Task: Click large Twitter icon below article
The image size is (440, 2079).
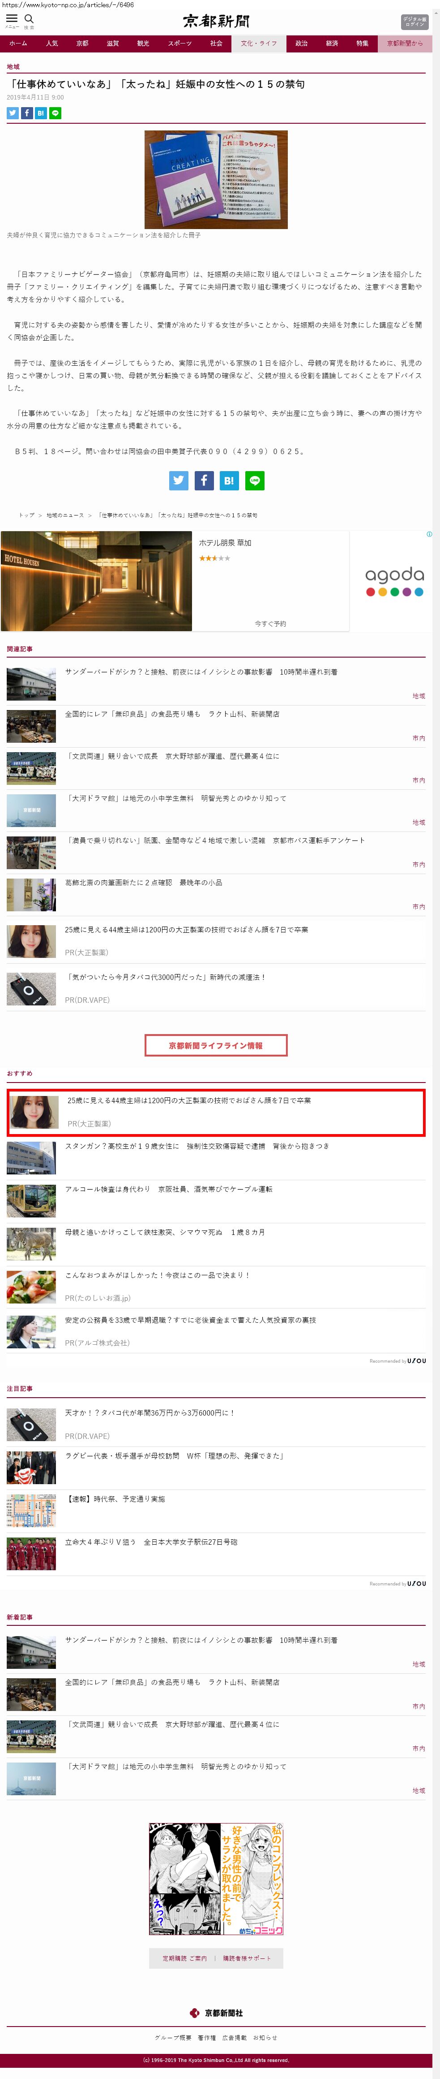Action: pyautogui.click(x=178, y=480)
